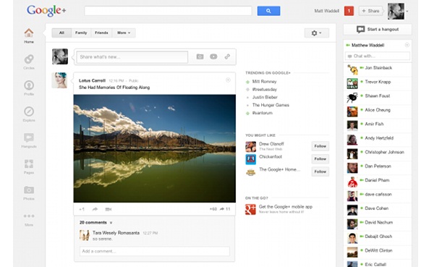The image size is (434, 267).
Task: Open trending topic Mitt Romney
Action: [264, 82]
